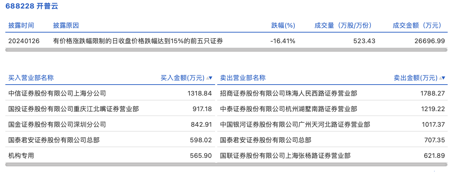Select the 跌幅(%) column header
Image resolution: width=453 pixels, height=172 pixels.
click(x=283, y=25)
